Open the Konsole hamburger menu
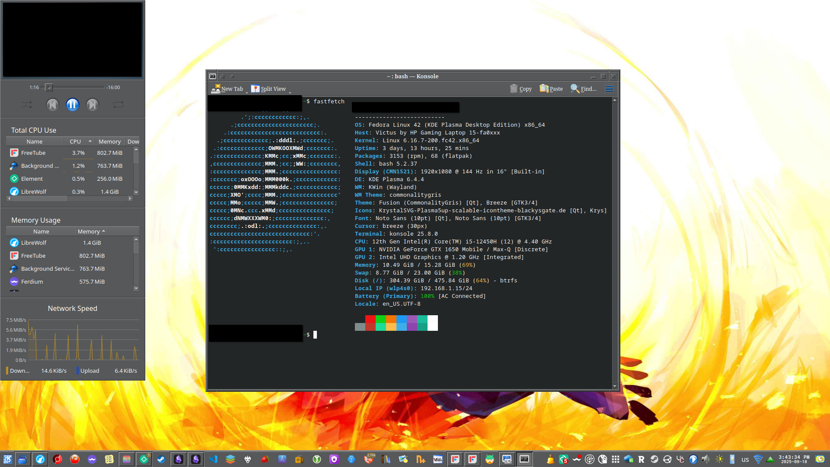830x467 pixels. 610,89
